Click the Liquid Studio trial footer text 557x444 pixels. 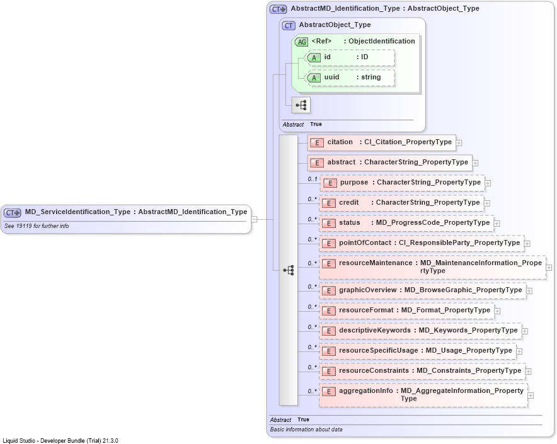60,441
